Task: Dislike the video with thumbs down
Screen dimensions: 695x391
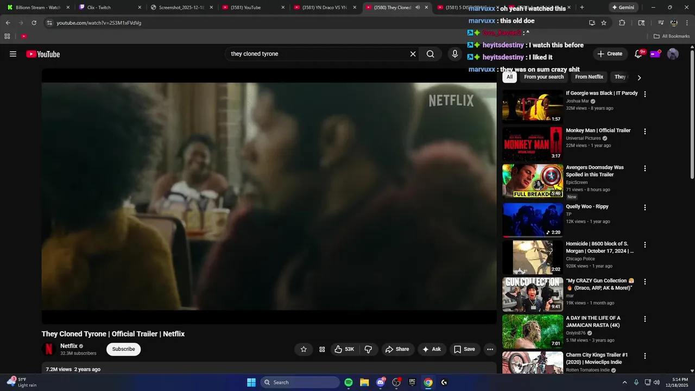Action: click(x=368, y=349)
